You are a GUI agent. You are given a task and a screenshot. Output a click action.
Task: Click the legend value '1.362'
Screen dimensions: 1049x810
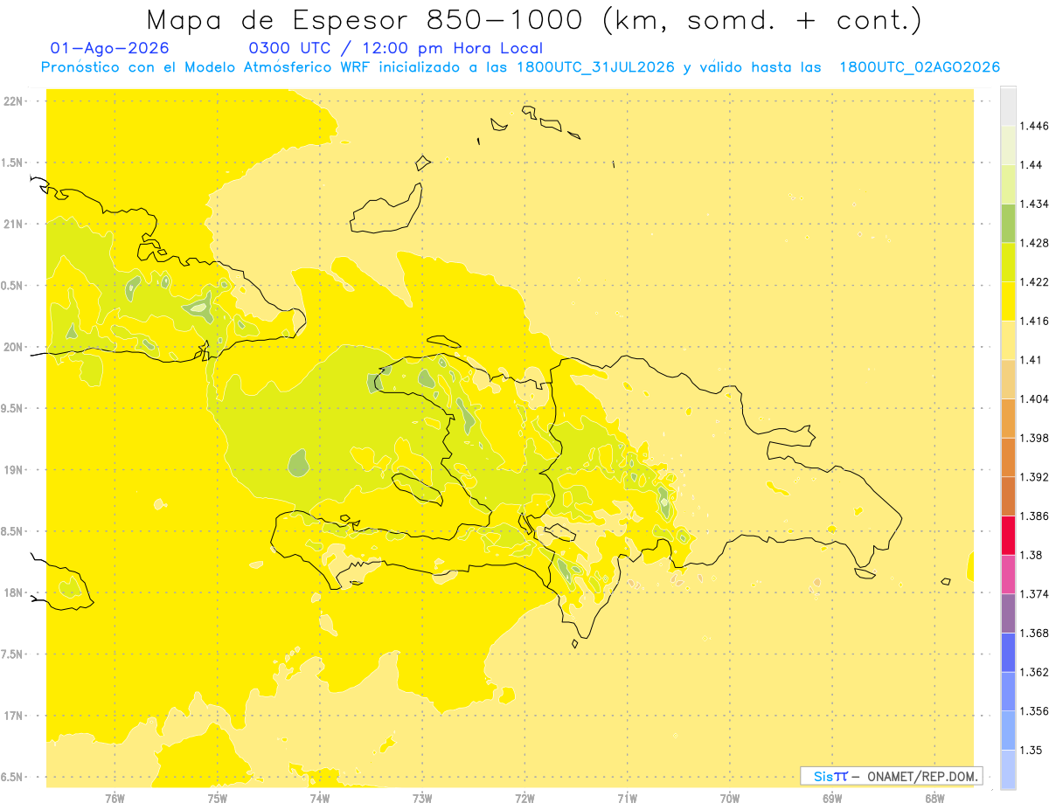[x=1034, y=672]
